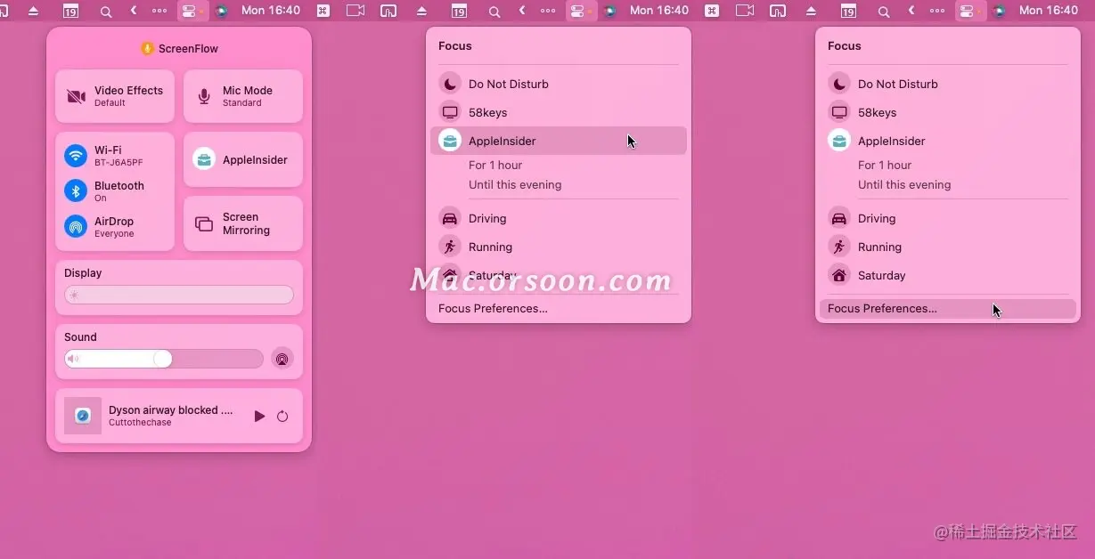Click the Display brightness slider

pos(179,295)
